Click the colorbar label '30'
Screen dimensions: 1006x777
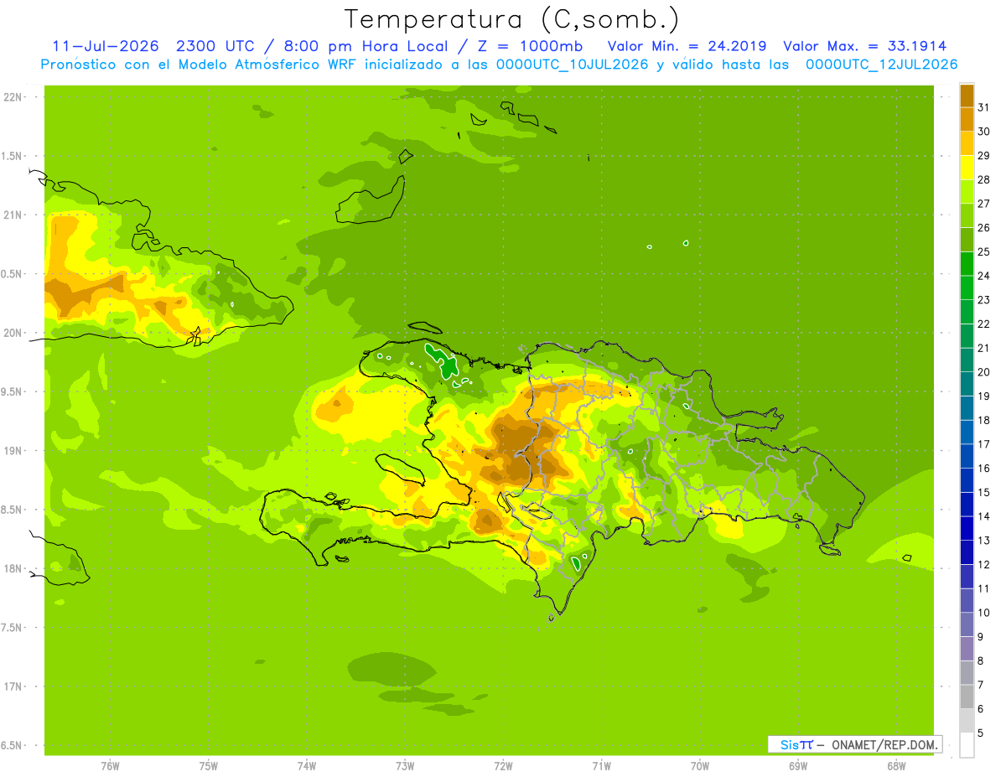pos(984,132)
